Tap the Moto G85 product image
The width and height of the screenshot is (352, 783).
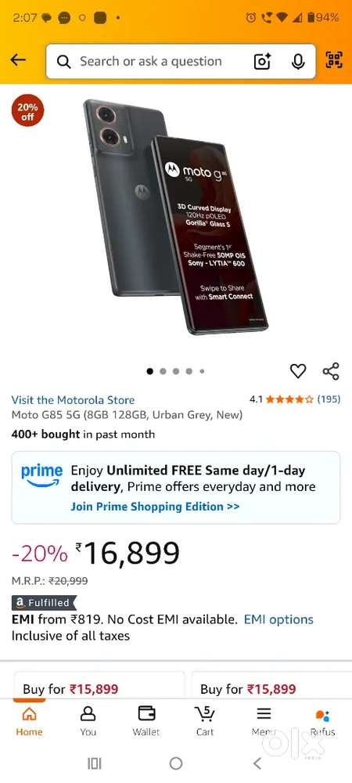175,216
